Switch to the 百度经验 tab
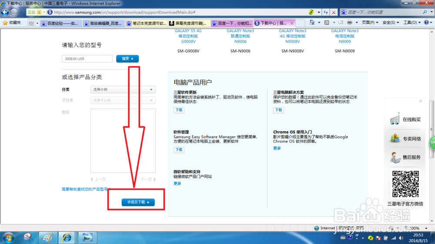This screenshot has width=435, height=244. [x=60, y=23]
